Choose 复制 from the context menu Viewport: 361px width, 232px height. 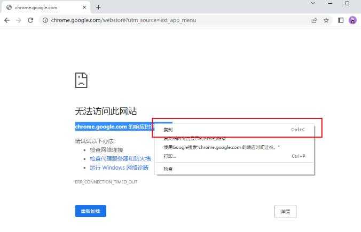[x=236, y=130]
